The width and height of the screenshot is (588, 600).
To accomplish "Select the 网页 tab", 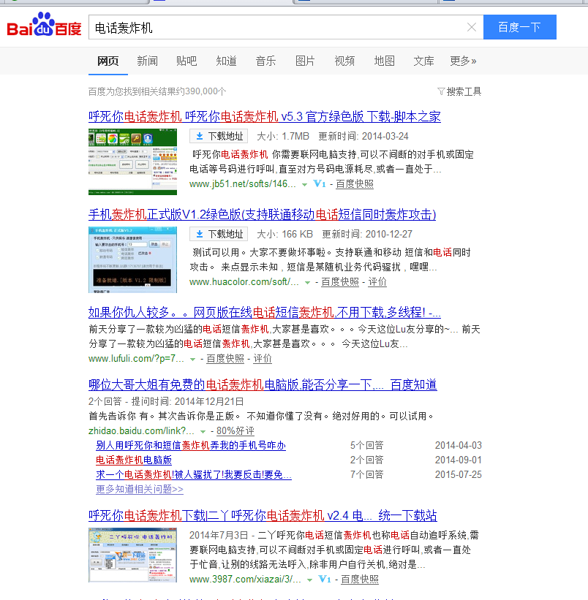I will pyautogui.click(x=108, y=61).
